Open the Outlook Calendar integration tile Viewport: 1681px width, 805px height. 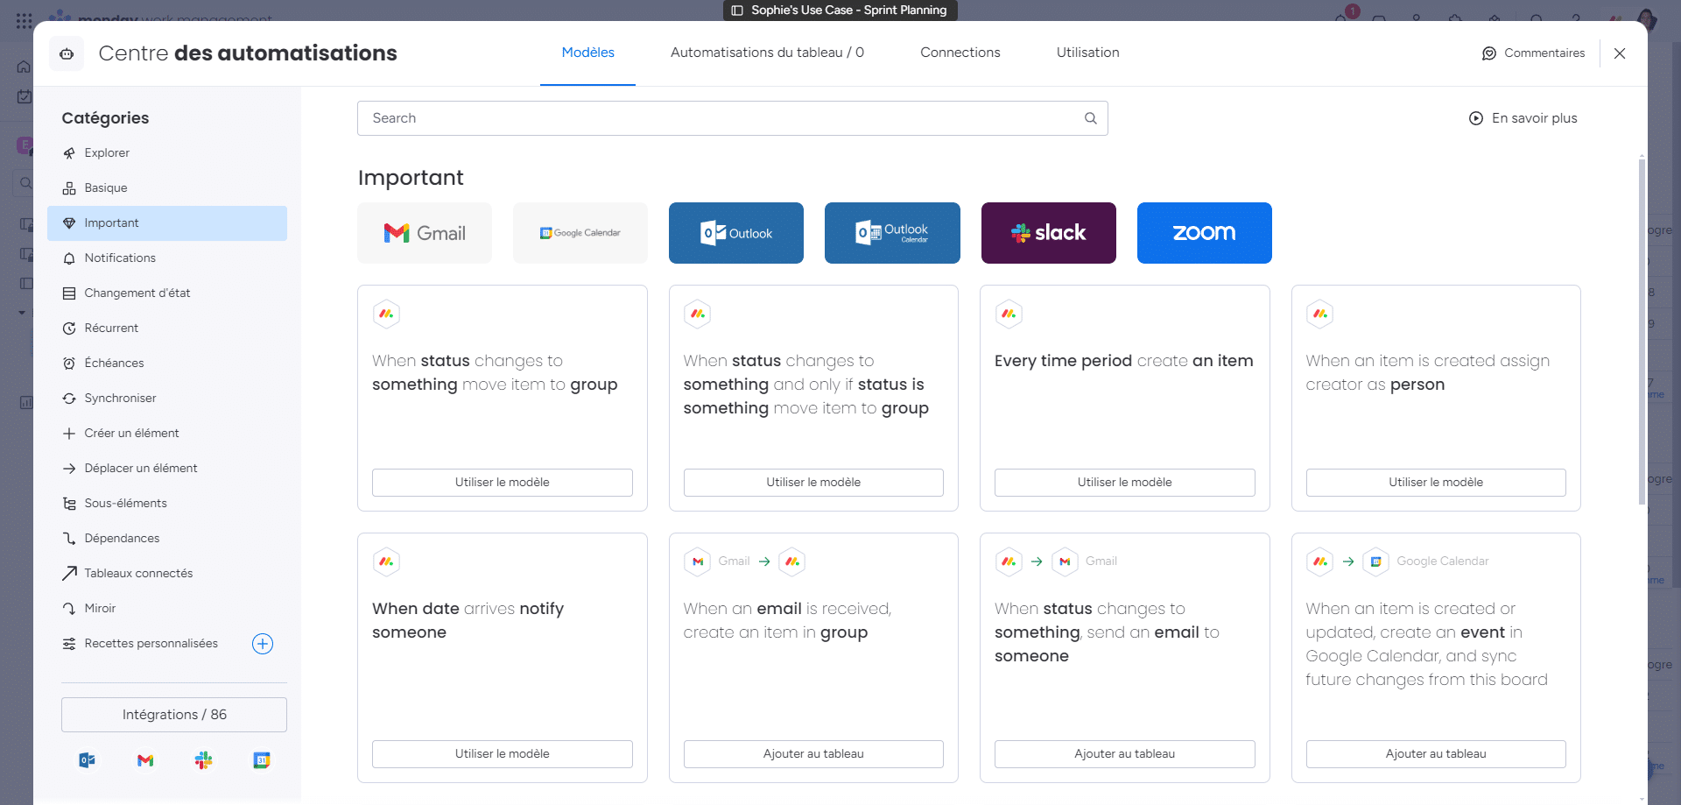[x=892, y=233]
